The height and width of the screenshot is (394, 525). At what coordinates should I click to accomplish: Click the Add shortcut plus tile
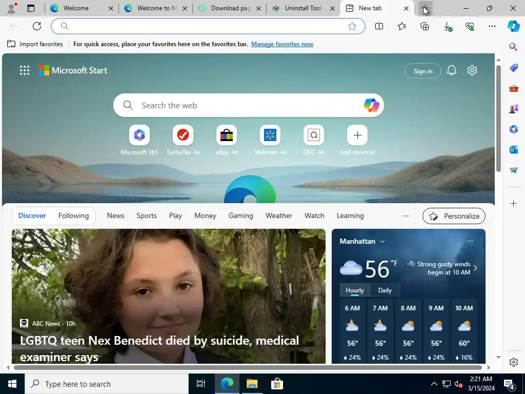click(357, 135)
